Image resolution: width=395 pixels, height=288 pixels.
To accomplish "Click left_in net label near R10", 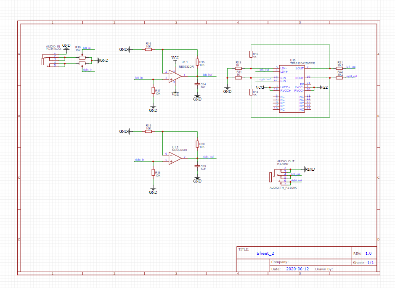I will pyautogui.click(x=87, y=48).
